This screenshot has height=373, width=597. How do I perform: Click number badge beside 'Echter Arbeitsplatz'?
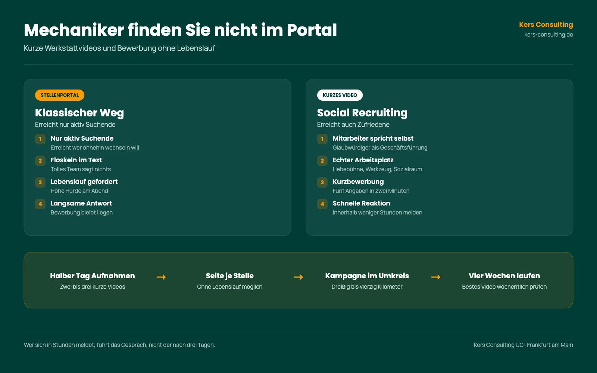tap(322, 161)
